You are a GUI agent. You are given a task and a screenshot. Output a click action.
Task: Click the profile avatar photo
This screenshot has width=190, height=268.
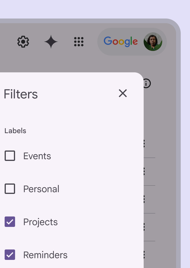[x=153, y=42]
